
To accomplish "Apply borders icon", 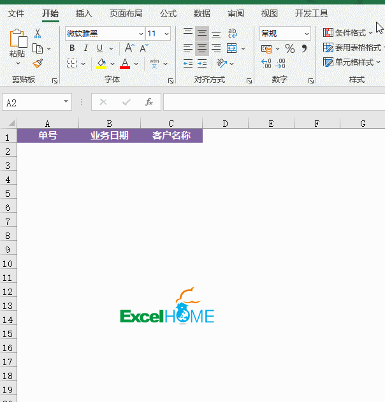I will point(72,63).
